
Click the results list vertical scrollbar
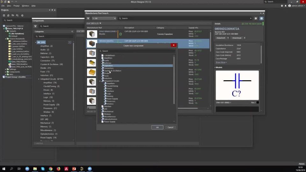210,41
